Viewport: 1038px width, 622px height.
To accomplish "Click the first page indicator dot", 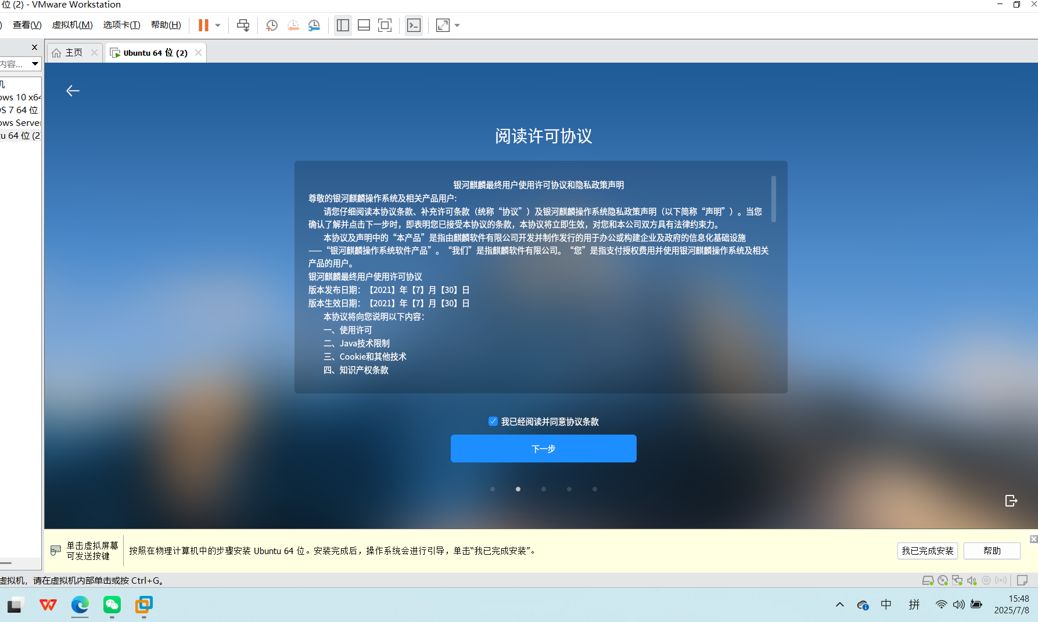I will 493,489.
